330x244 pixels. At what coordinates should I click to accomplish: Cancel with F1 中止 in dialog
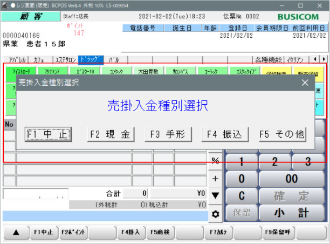(x=49, y=134)
